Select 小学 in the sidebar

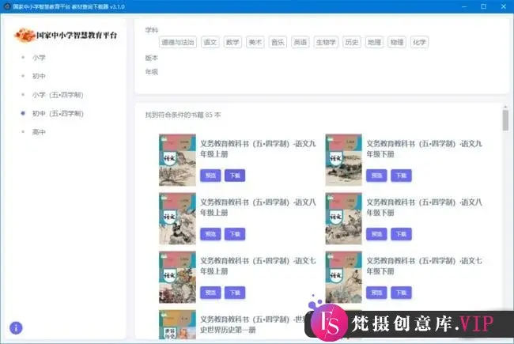(x=39, y=58)
